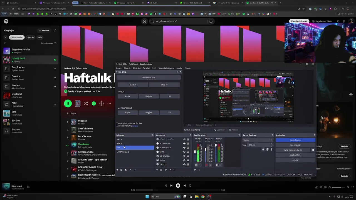
Task: Open the Dosya menu in OBS
Action: 119,68
